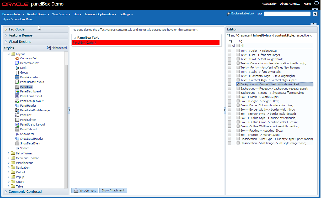The width and height of the screenshot is (321, 198).
Task: Open the Skin menu
Action: [x=77, y=14]
